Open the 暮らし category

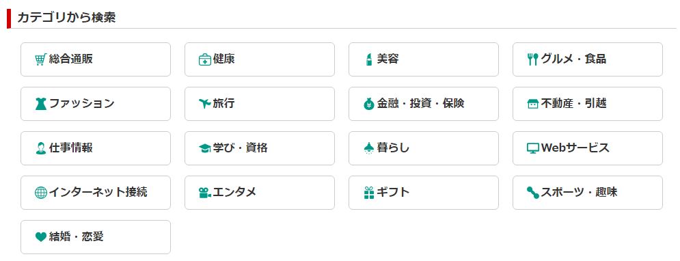pos(424,148)
